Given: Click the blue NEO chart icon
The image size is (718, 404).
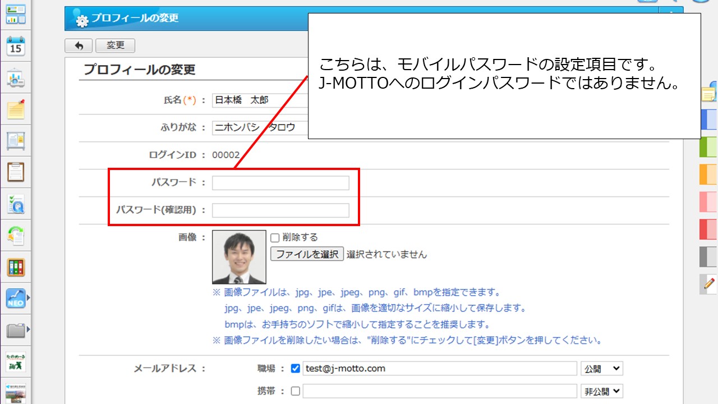Looking at the screenshot, I should [x=16, y=299].
